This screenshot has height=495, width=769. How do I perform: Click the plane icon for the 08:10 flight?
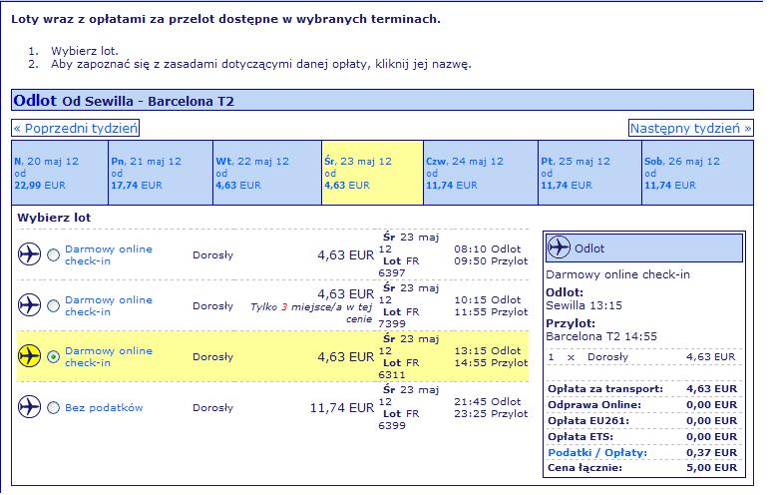[x=30, y=254]
